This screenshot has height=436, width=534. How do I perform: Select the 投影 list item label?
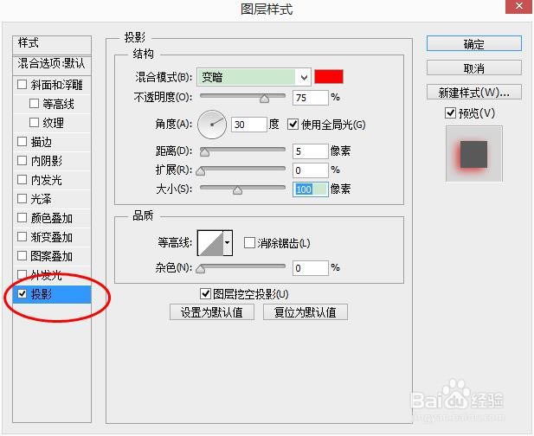tap(42, 294)
